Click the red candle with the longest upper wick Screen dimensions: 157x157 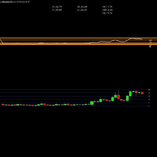118,97
